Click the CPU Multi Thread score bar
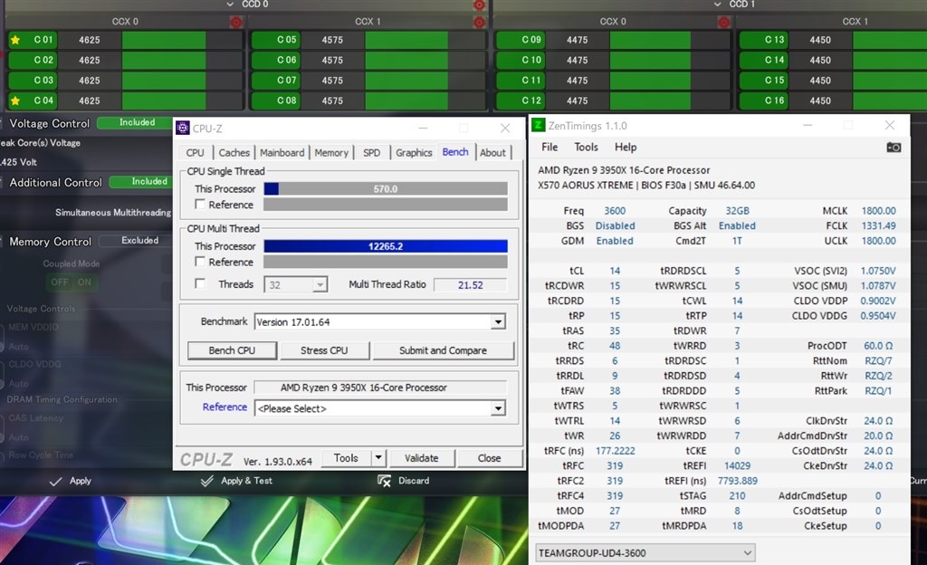Screen dimensions: 927x565 (x=386, y=246)
